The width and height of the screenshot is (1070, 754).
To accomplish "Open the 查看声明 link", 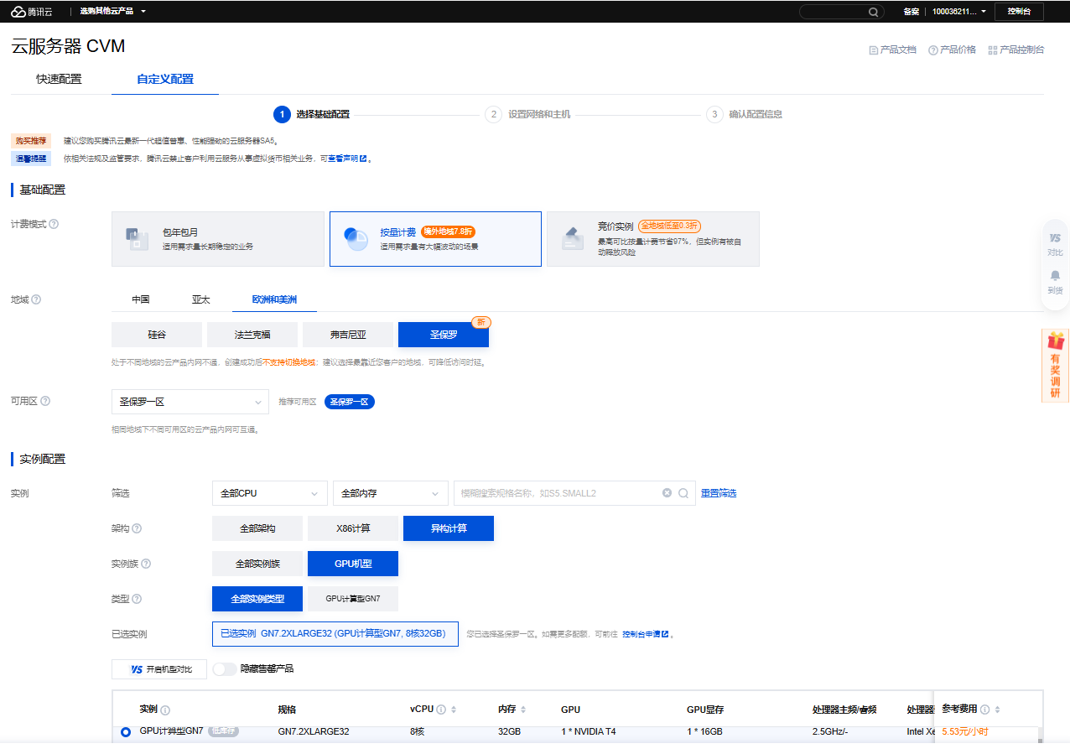I will [347, 159].
